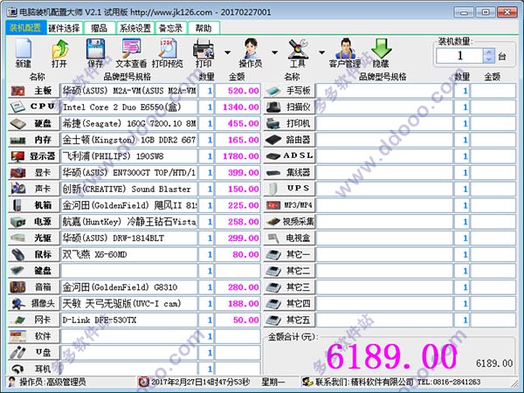Viewport: 524px width, 393px height.
Task: Open the 备忘录 tab
Action: pyautogui.click(x=171, y=28)
